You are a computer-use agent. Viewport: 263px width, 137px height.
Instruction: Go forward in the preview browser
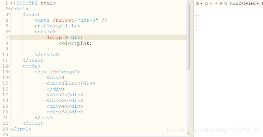216,3
